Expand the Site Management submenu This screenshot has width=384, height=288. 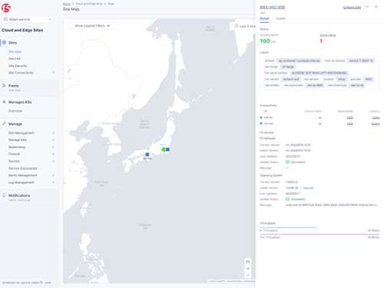point(53,133)
